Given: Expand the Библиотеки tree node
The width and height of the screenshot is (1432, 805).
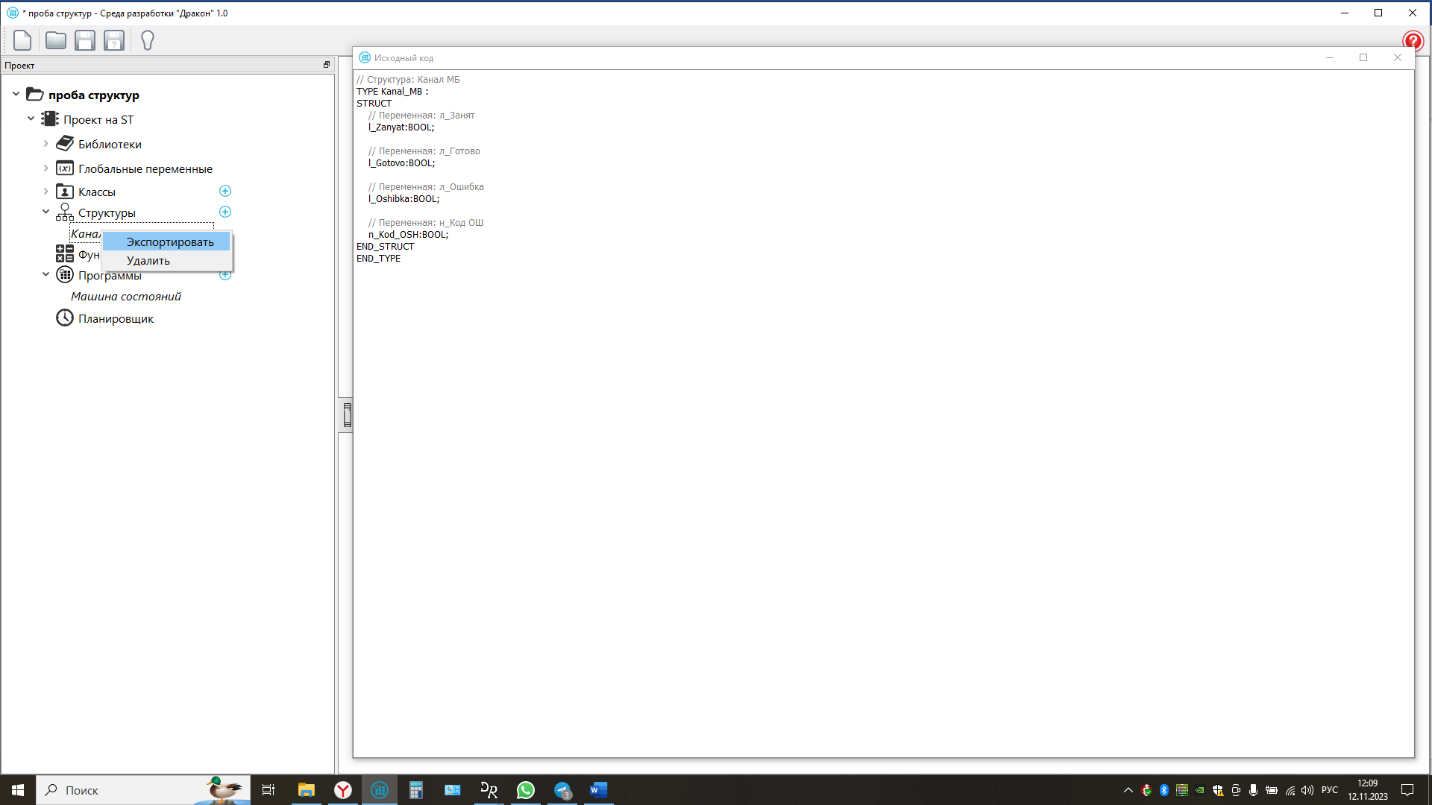Looking at the screenshot, I should tap(45, 144).
